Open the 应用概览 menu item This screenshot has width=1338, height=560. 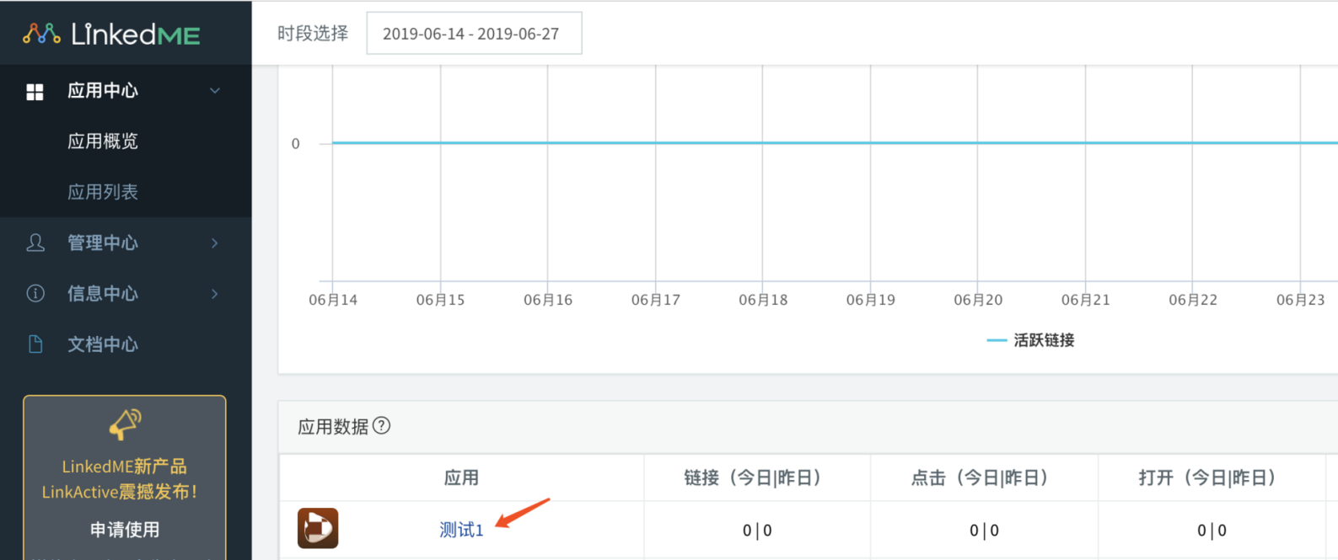coord(103,141)
